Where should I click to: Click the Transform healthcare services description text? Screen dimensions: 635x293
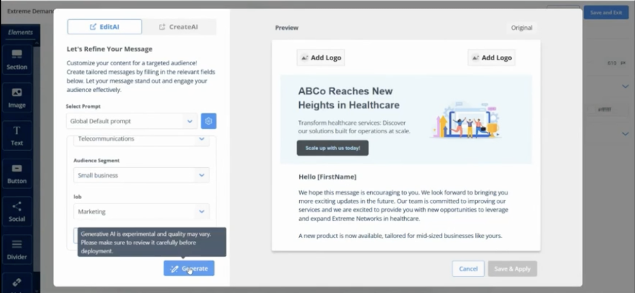[x=355, y=127]
